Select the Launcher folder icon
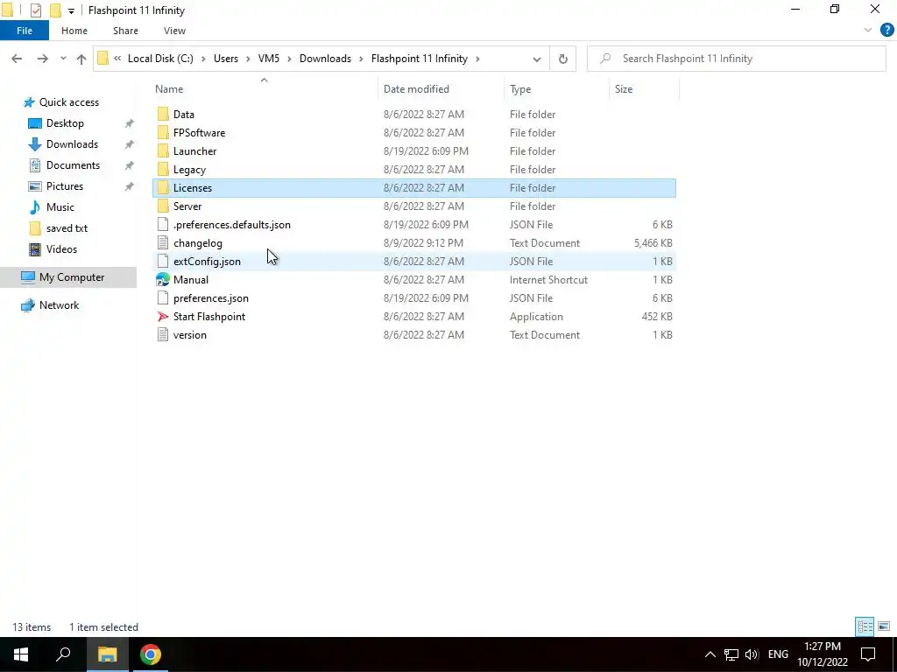This screenshot has height=672, width=897. pyautogui.click(x=163, y=150)
